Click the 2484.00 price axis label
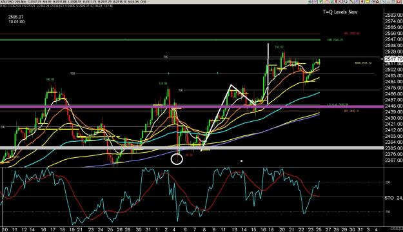403x232 pixels. (394, 82)
